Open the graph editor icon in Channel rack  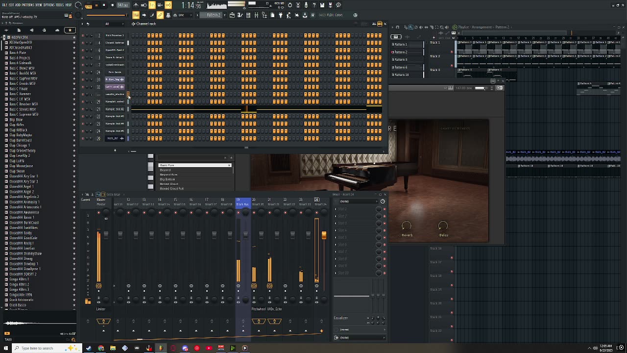pyautogui.click(x=374, y=24)
